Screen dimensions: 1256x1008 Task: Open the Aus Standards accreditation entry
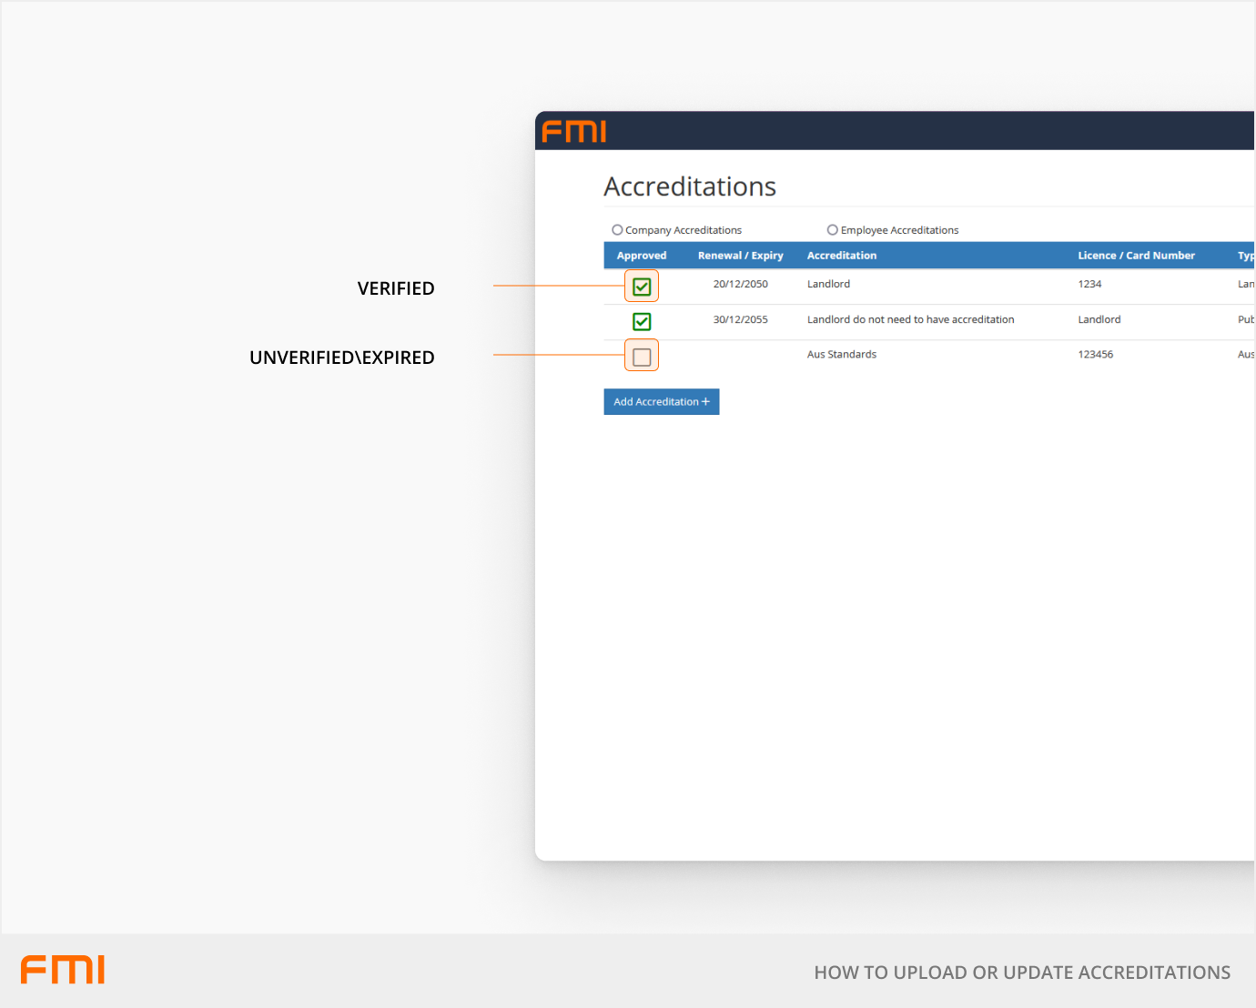(x=842, y=355)
